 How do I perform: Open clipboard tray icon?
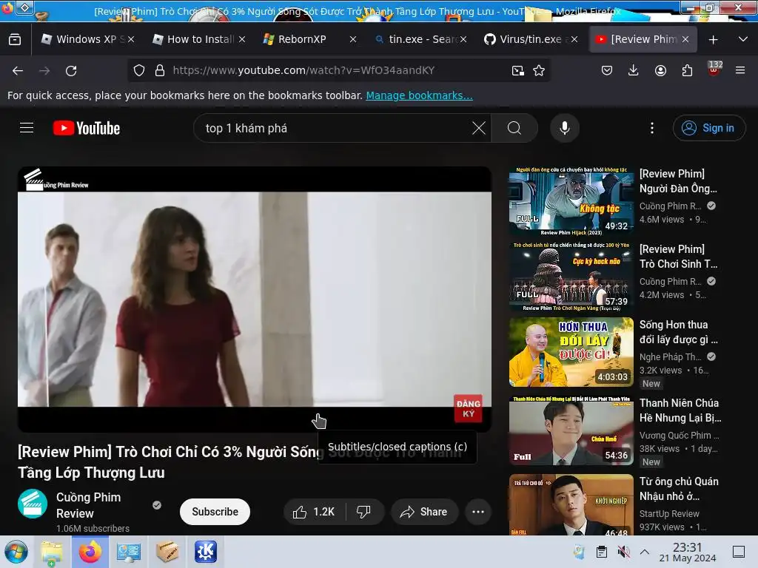602,552
